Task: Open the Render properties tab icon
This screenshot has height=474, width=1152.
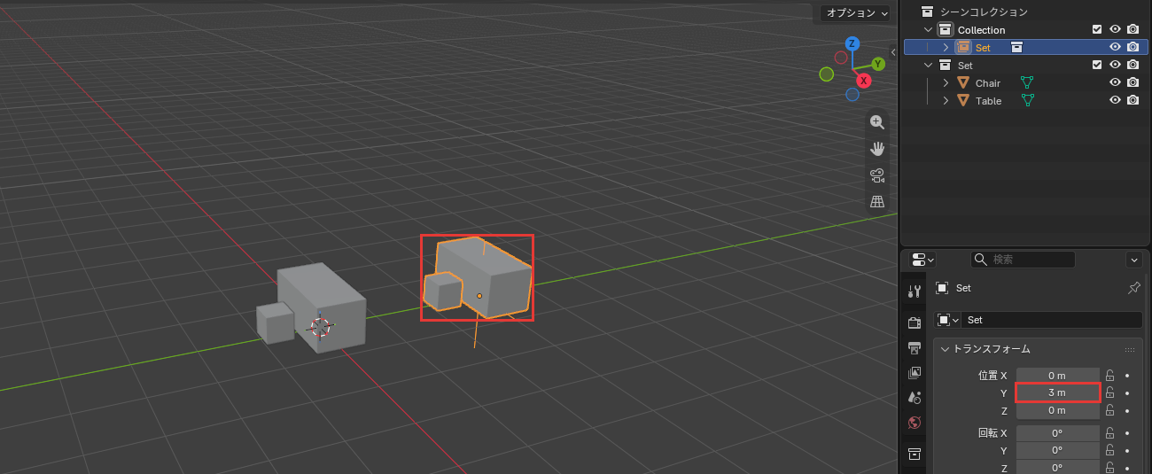Action: click(915, 322)
